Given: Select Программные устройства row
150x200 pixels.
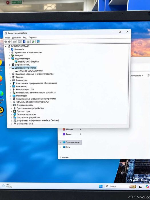Looking at the screenshot, I should (30, 108).
